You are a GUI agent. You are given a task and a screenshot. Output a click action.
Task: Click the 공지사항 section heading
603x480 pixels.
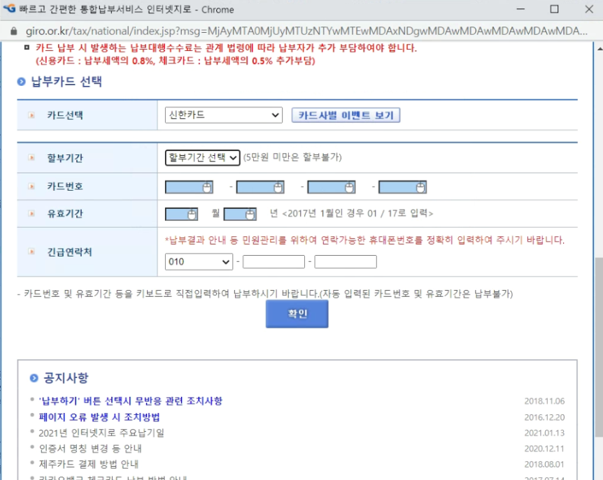tap(66, 378)
